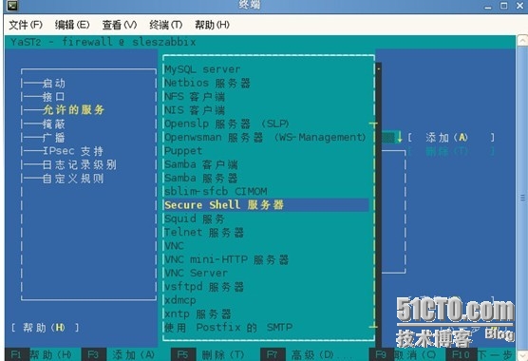The width and height of the screenshot is (528, 361).
Task: Click terminal scrollbar up arrow
Action: pyautogui.click(x=522, y=41)
